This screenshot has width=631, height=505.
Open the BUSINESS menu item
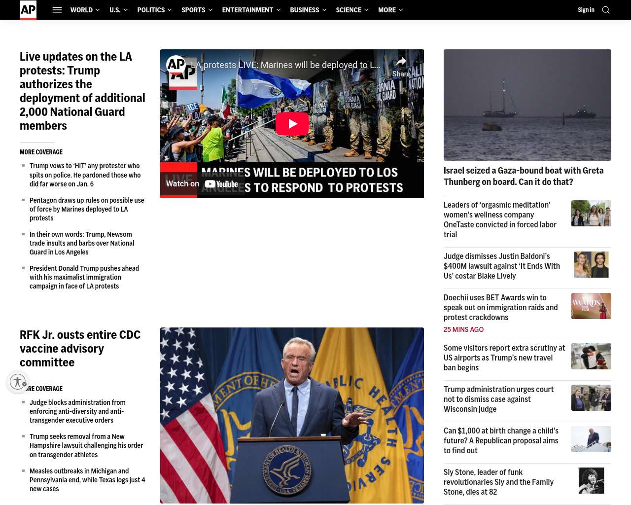(x=305, y=10)
